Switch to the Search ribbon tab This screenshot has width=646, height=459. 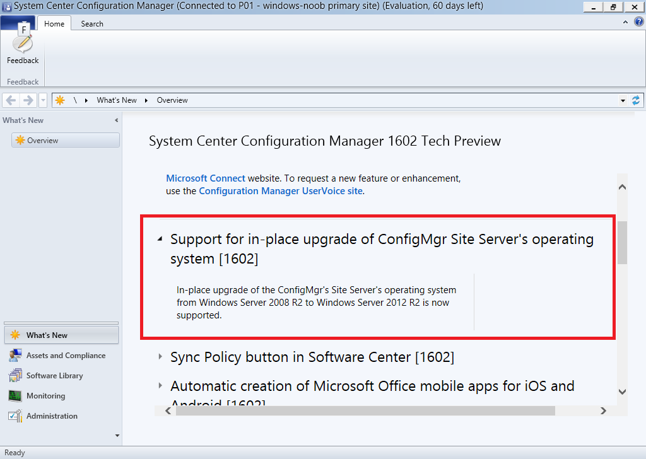tap(92, 23)
